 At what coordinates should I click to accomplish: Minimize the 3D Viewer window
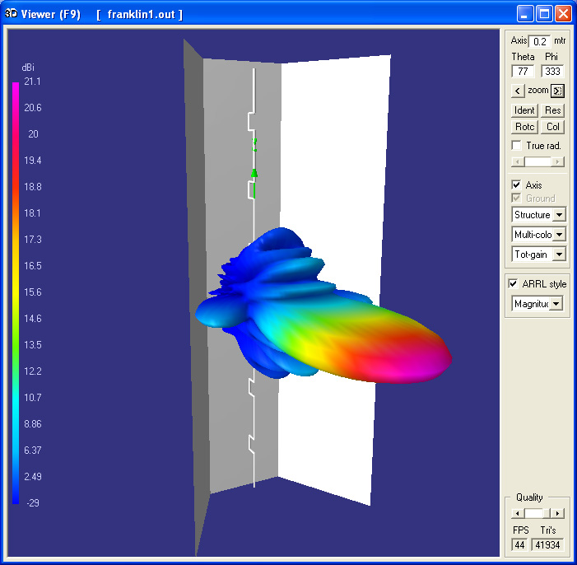[525, 14]
